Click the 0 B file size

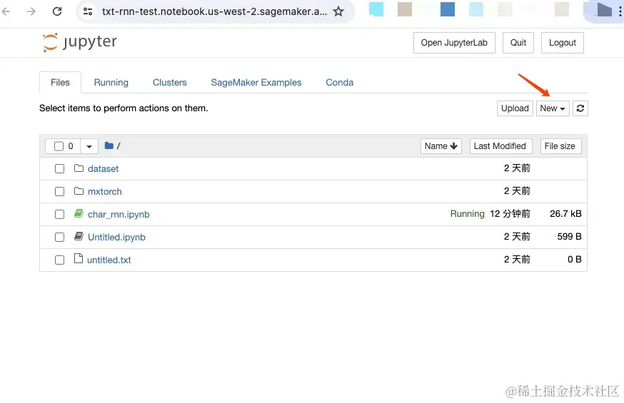click(575, 259)
